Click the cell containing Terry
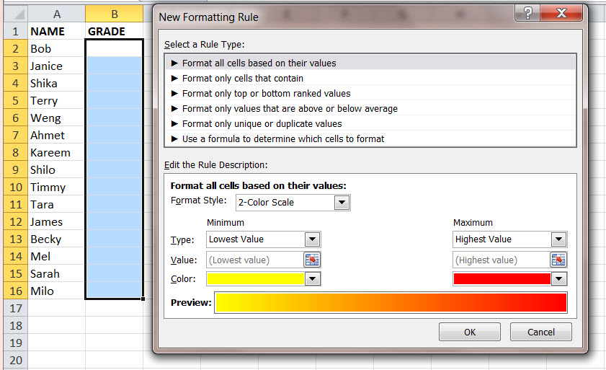The image size is (606, 370). pyautogui.click(x=56, y=100)
